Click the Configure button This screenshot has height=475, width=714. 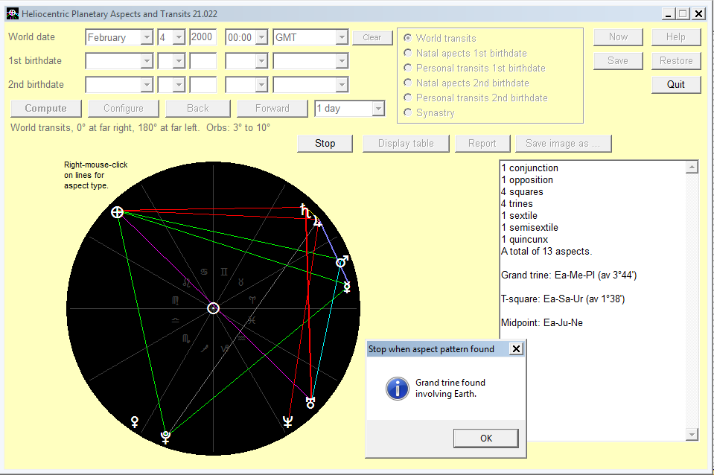(124, 109)
